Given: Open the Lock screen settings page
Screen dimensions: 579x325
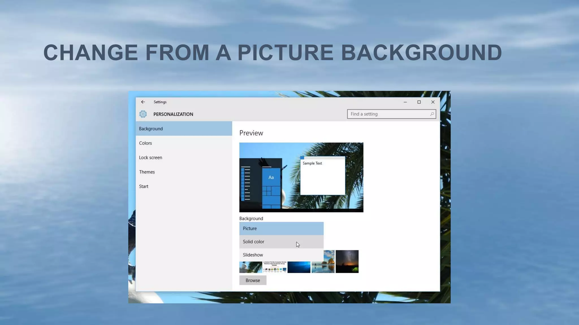Looking at the screenshot, I should 150,157.
